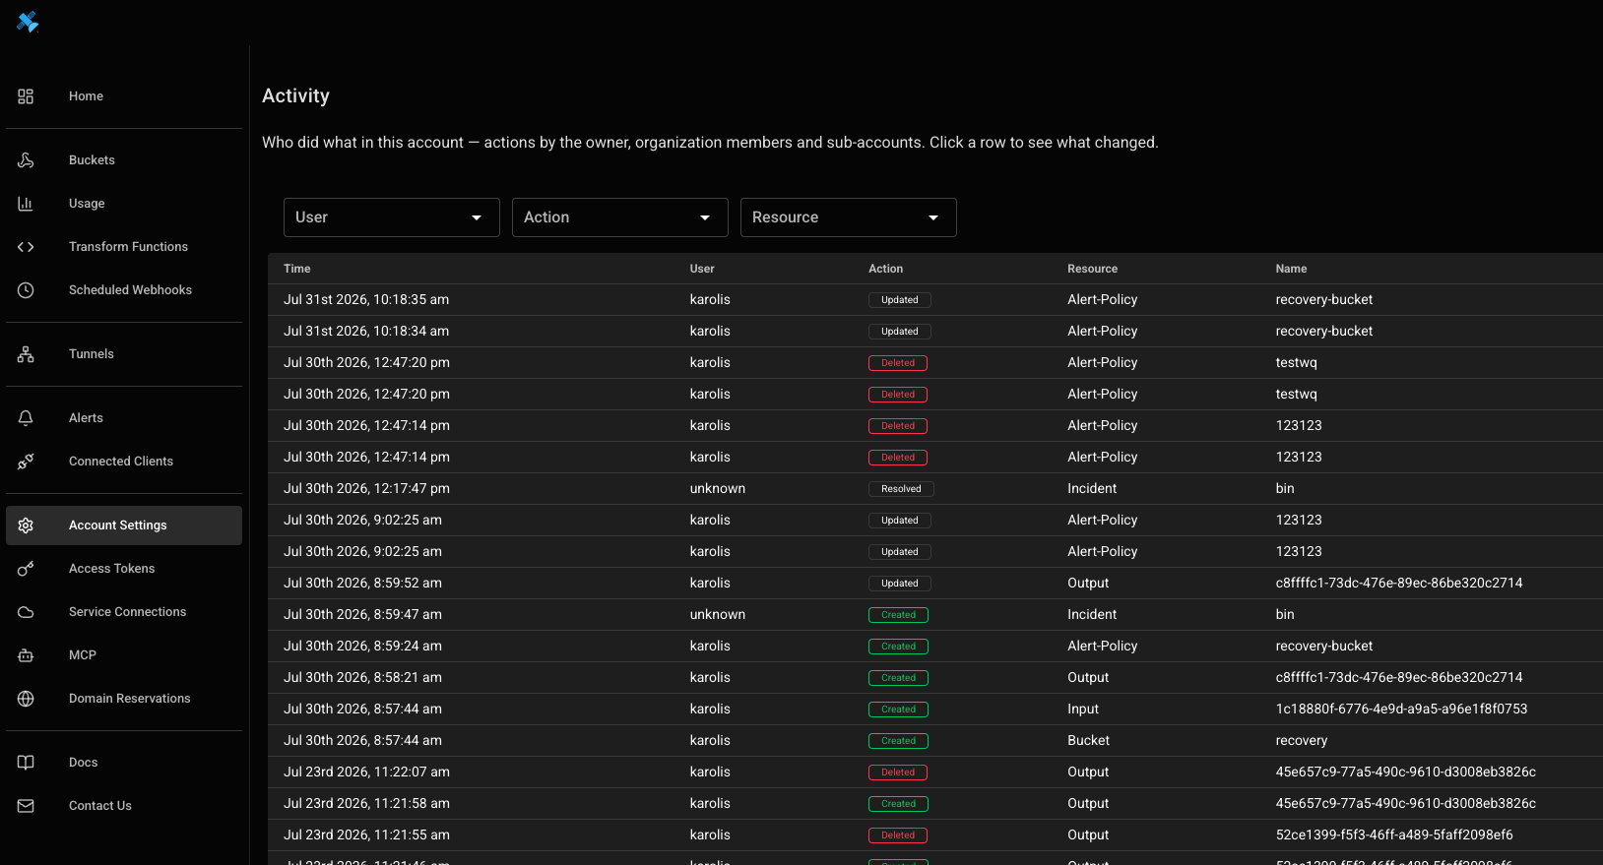This screenshot has width=1603, height=865.
Task: Open the Jul 31st 10:18:34 am activity row
Action: coord(935,332)
